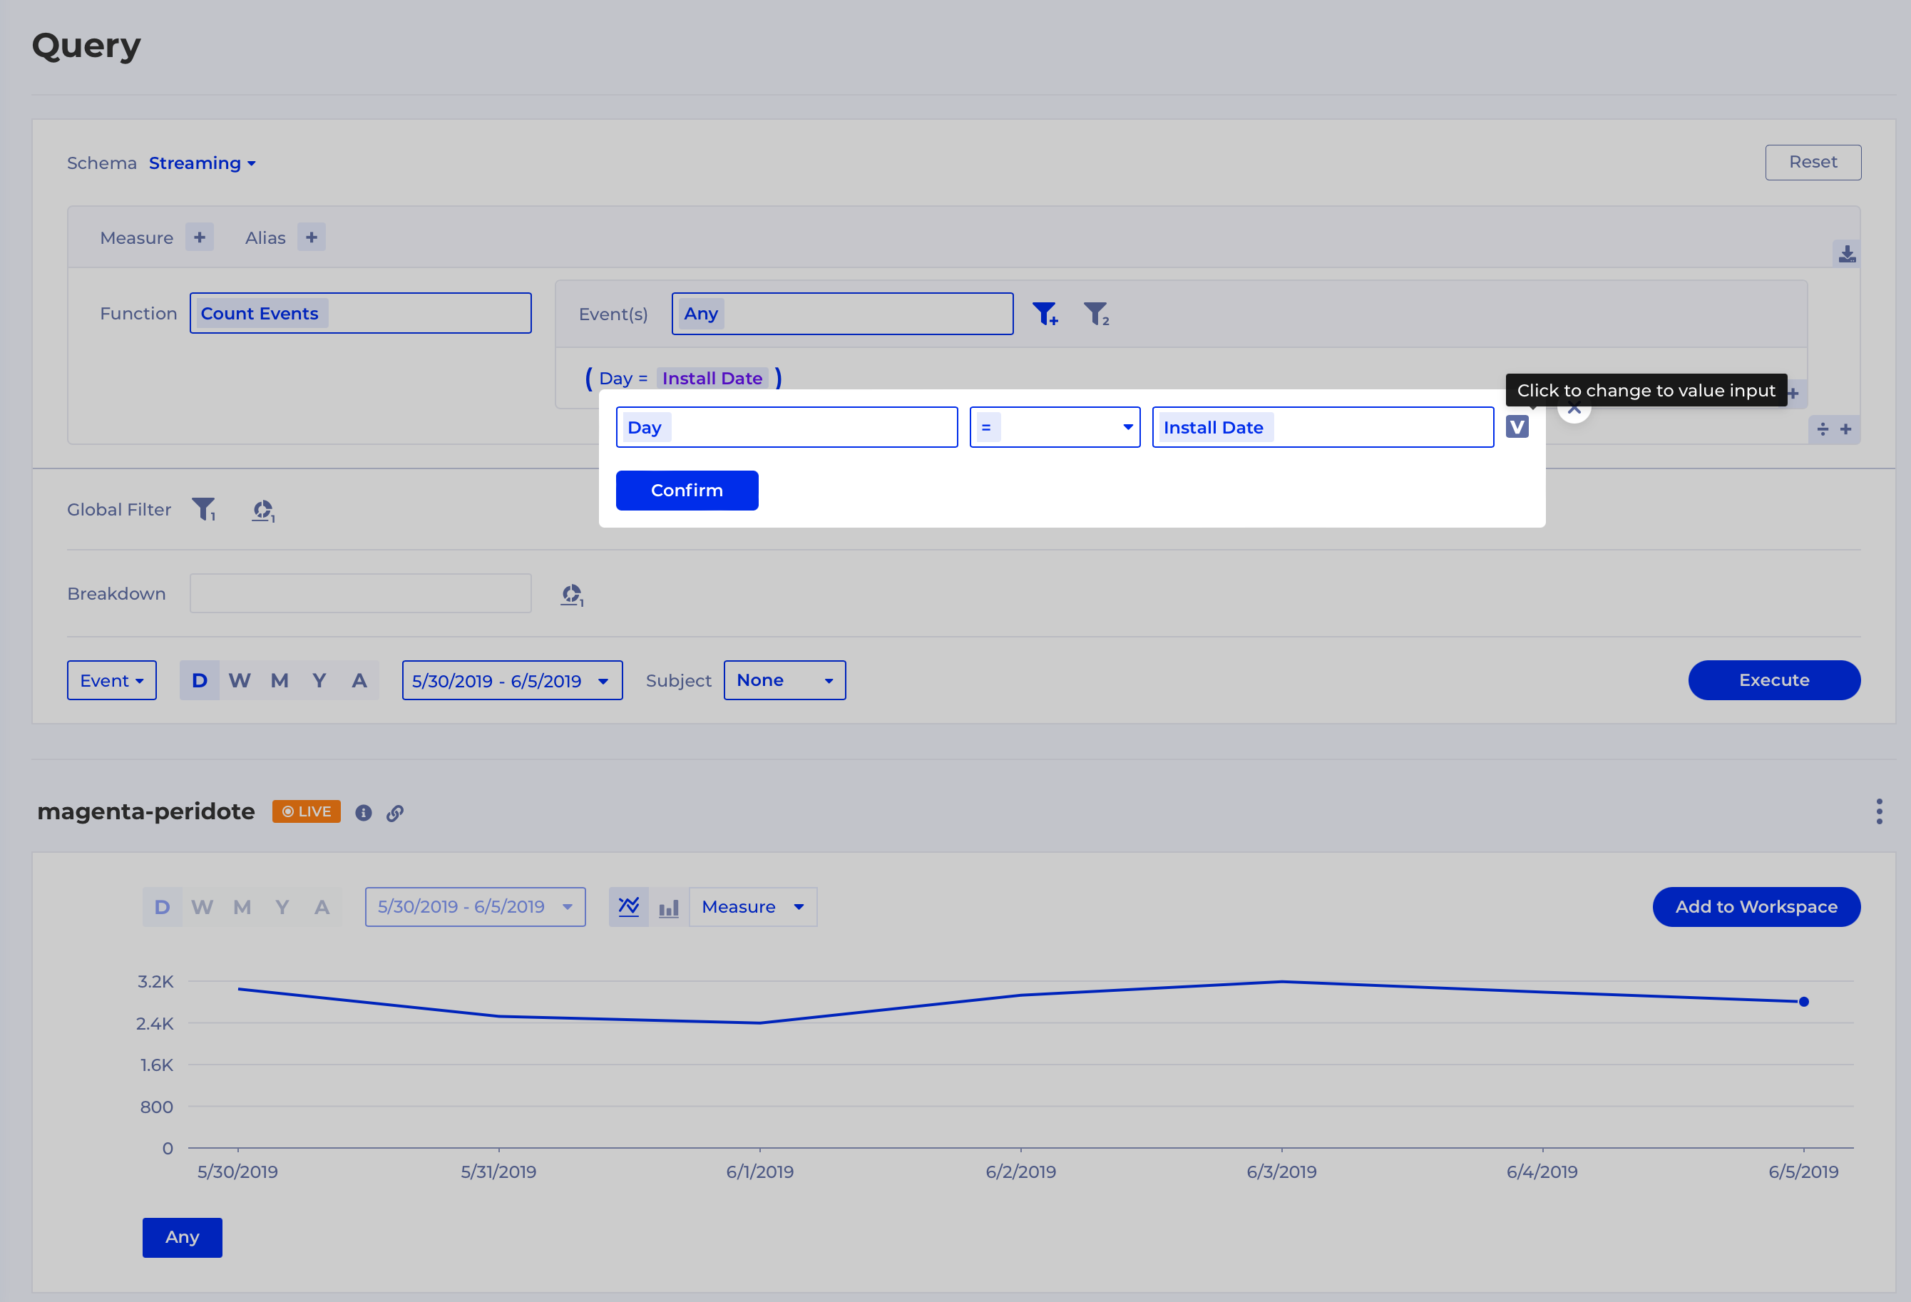Click the Confirm button
The image size is (1911, 1302).
687,490
